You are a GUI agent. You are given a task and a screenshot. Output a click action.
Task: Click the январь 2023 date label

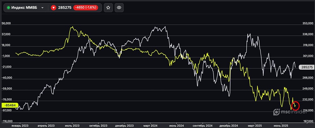pyautogui.click(x=20, y=125)
